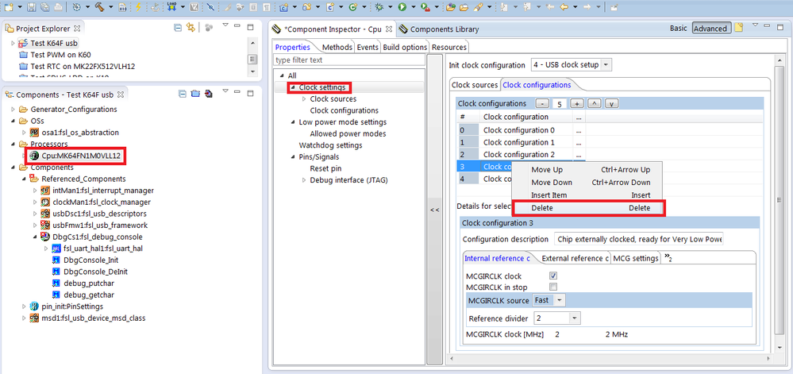Expand the Test K64F usb project
Screen dimensions: 793x374
13,43
